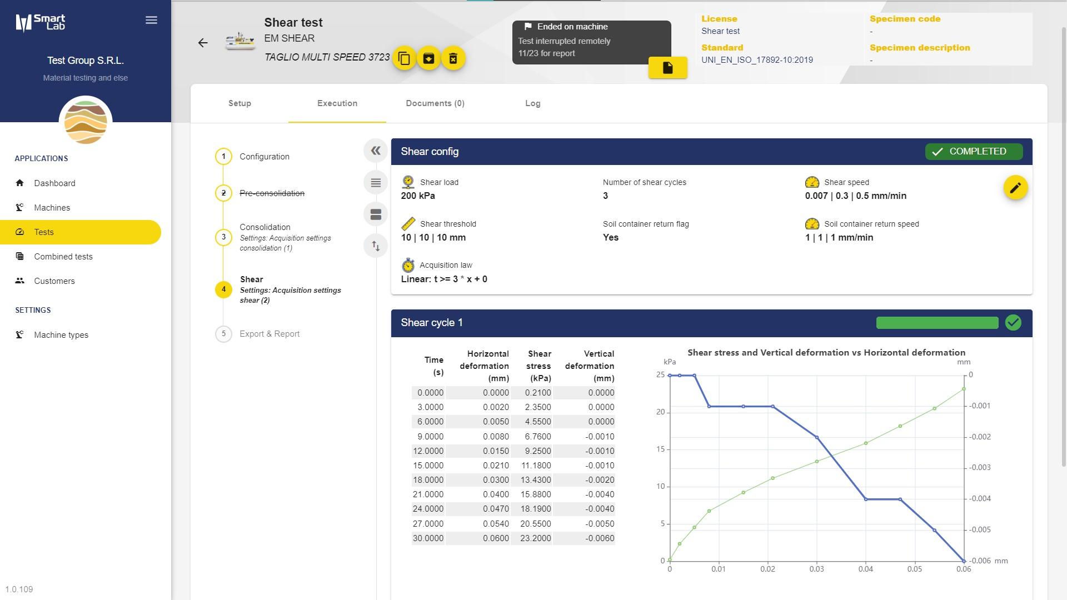Collapse the steps panel with double chevron
This screenshot has width=1067, height=600.
coord(376,151)
